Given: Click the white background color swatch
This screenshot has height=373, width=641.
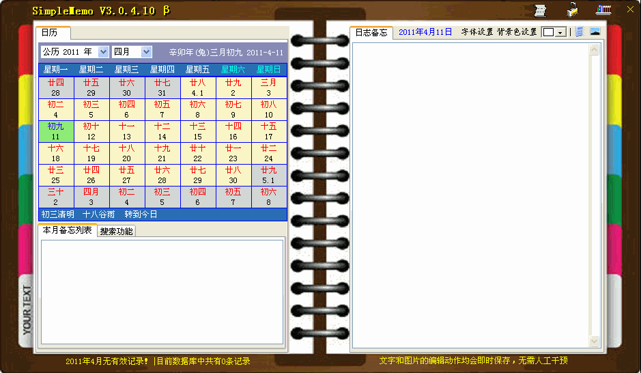Looking at the screenshot, I should 549,32.
